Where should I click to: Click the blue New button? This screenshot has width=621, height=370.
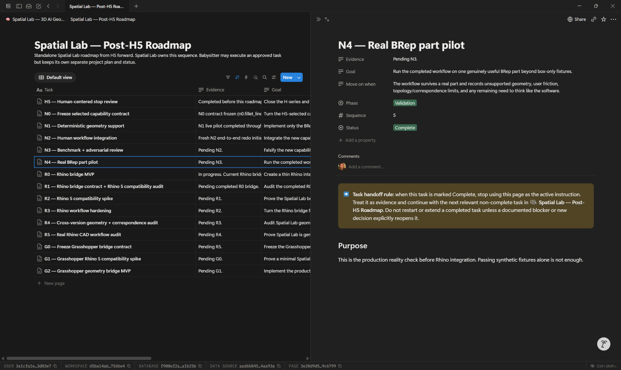(x=287, y=78)
